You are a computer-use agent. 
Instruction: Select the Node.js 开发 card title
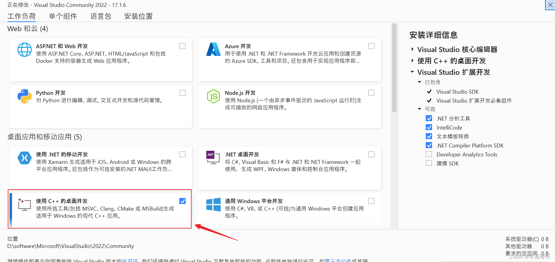240,93
